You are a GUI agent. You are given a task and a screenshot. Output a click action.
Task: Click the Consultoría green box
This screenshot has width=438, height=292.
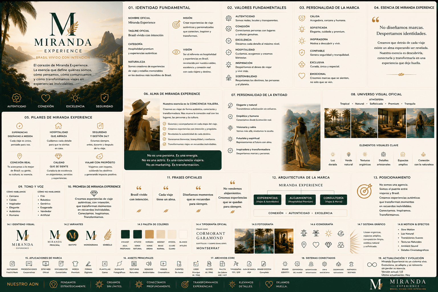[334, 200]
